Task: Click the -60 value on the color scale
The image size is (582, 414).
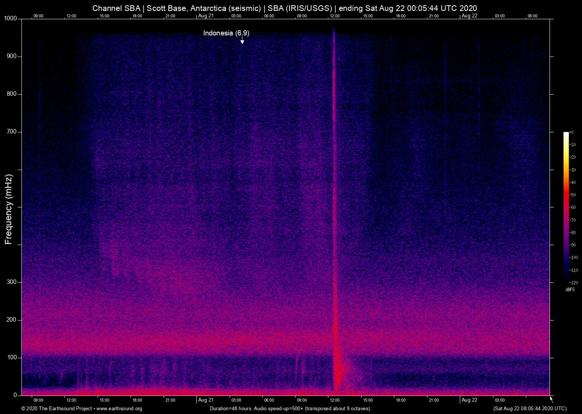Action: [573, 207]
